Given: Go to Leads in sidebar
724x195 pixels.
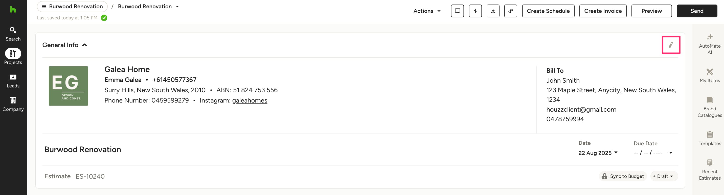Looking at the screenshot, I should coord(13,81).
